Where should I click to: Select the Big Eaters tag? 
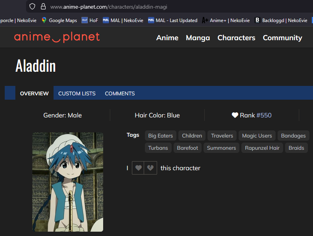161,136
